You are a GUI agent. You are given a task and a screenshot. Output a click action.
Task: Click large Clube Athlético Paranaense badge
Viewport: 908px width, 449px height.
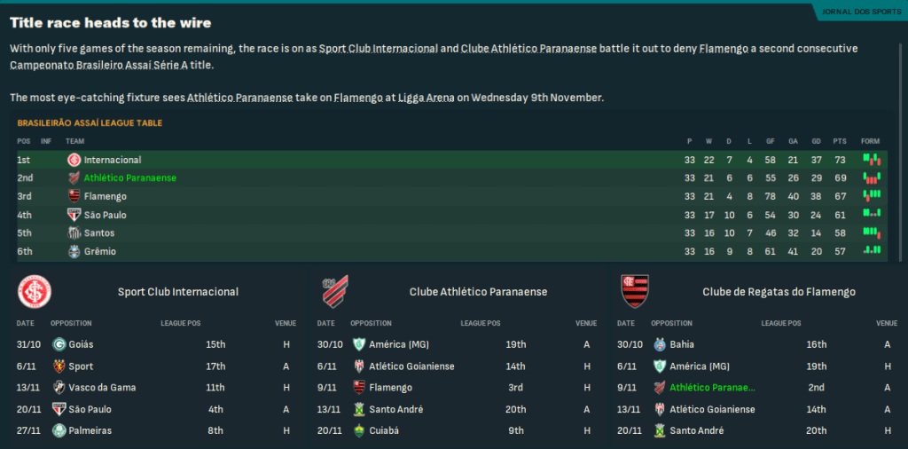point(335,291)
